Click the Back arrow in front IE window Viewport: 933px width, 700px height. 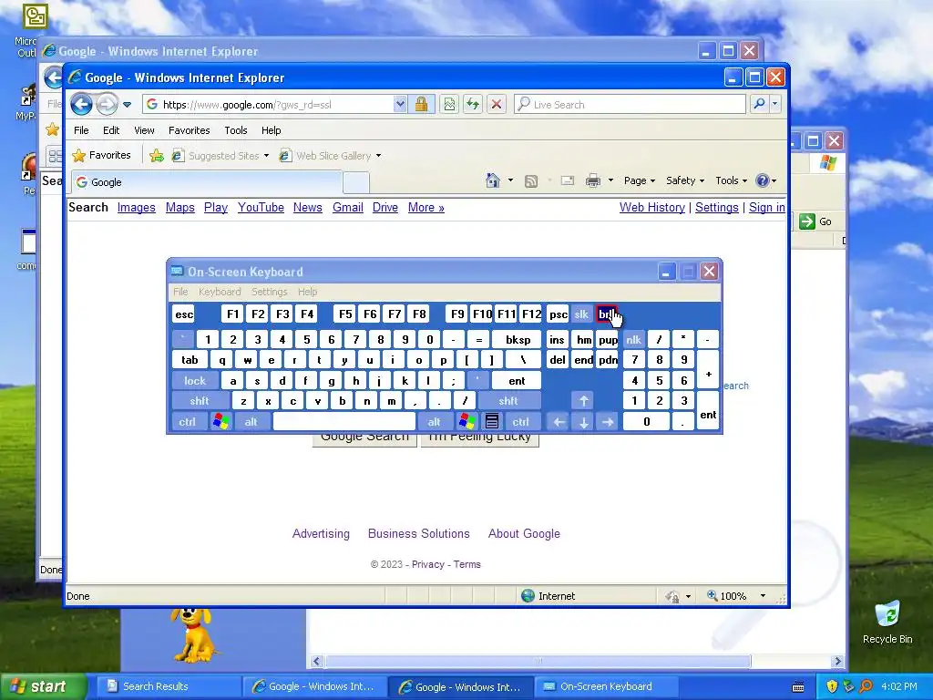[81, 105]
